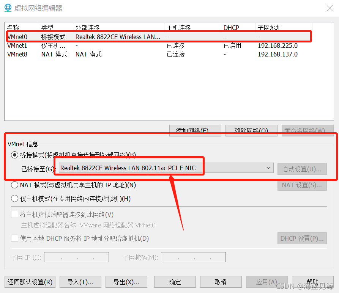The height and width of the screenshot is (293, 339).
Task: Click 重命名网络(W) button
Action: click(307, 130)
